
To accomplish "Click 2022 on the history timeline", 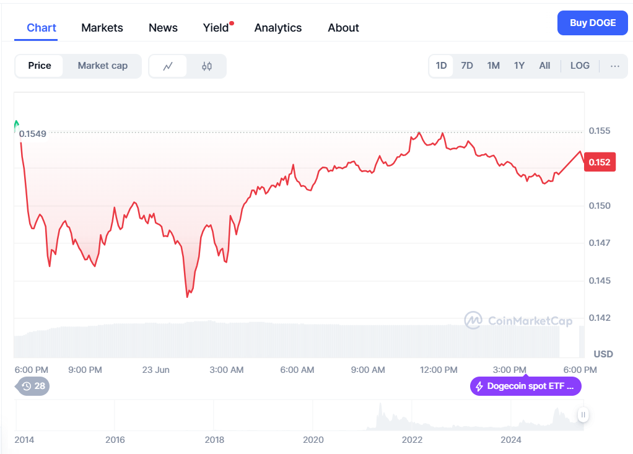I will tap(412, 440).
